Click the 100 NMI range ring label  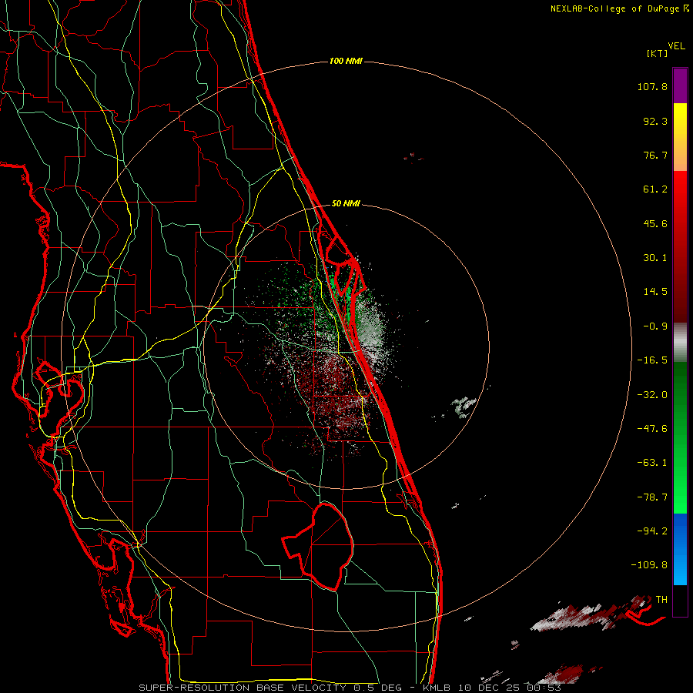pyautogui.click(x=346, y=61)
